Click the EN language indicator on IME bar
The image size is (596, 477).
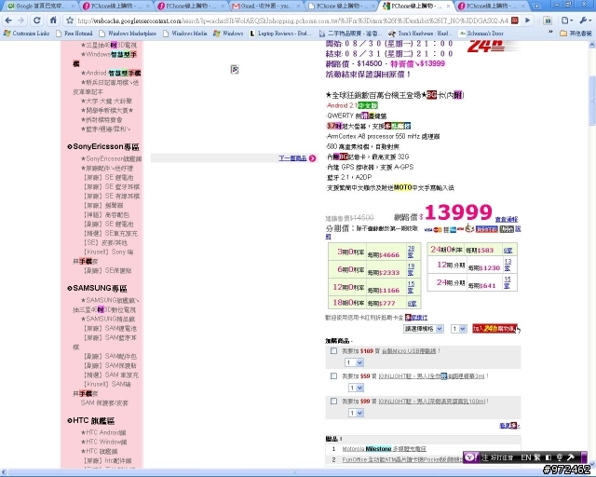click(525, 457)
